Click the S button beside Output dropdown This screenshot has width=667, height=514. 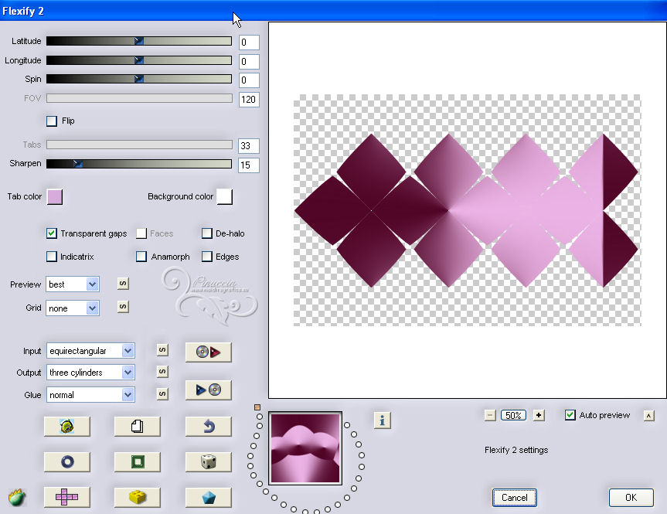(x=162, y=372)
